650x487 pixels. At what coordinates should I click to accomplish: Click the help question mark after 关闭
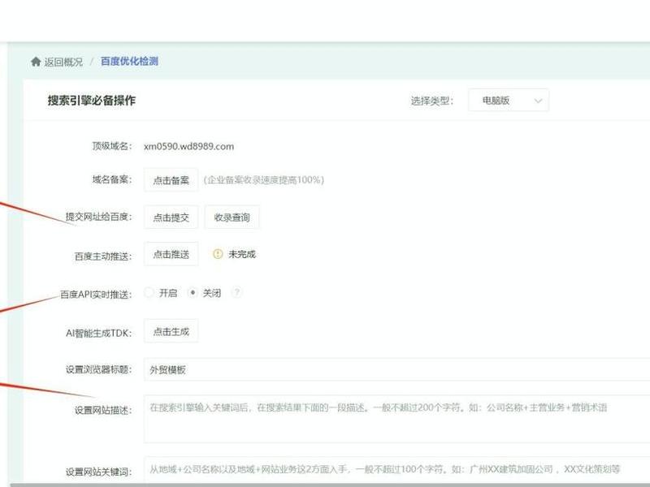[236, 292]
